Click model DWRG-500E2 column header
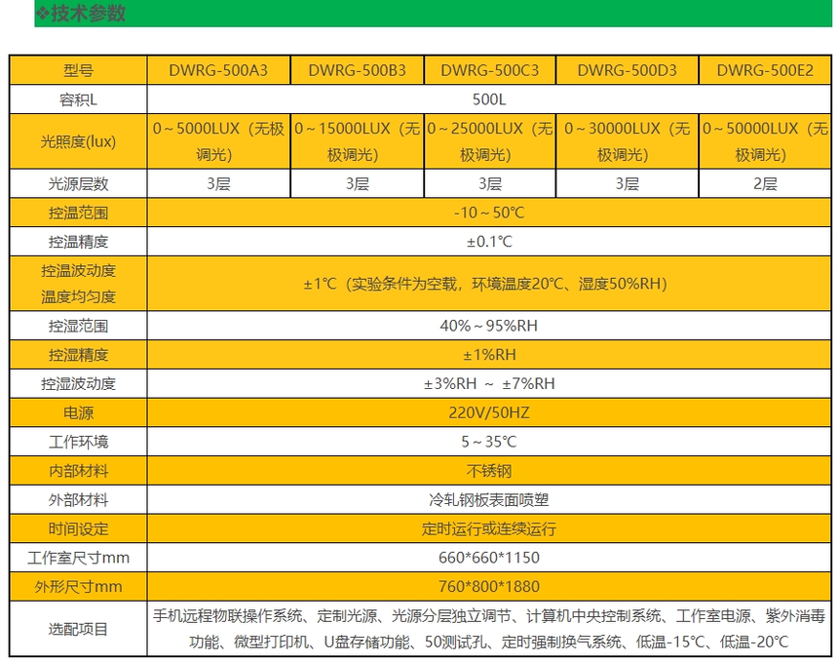The height and width of the screenshot is (663, 838). 765,70
